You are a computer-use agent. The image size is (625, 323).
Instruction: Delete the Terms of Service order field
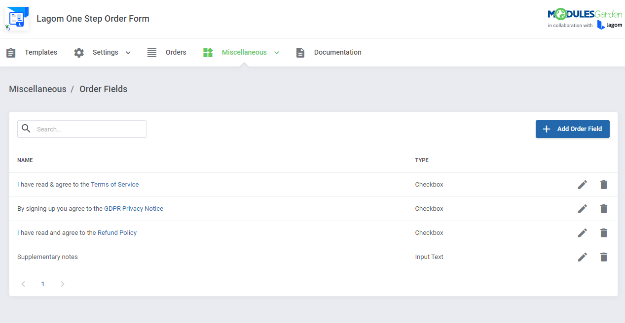click(603, 185)
